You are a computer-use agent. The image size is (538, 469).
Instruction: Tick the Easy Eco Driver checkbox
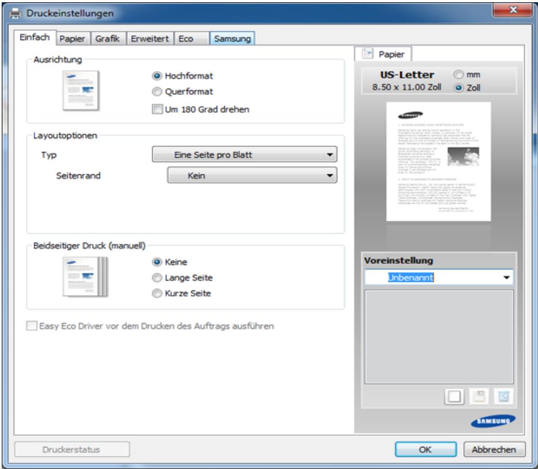pyautogui.click(x=31, y=326)
